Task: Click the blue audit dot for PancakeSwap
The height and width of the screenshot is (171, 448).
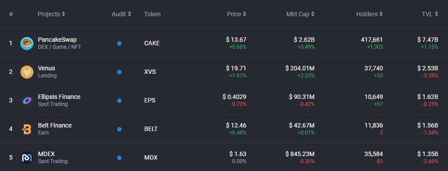Action: point(119,44)
